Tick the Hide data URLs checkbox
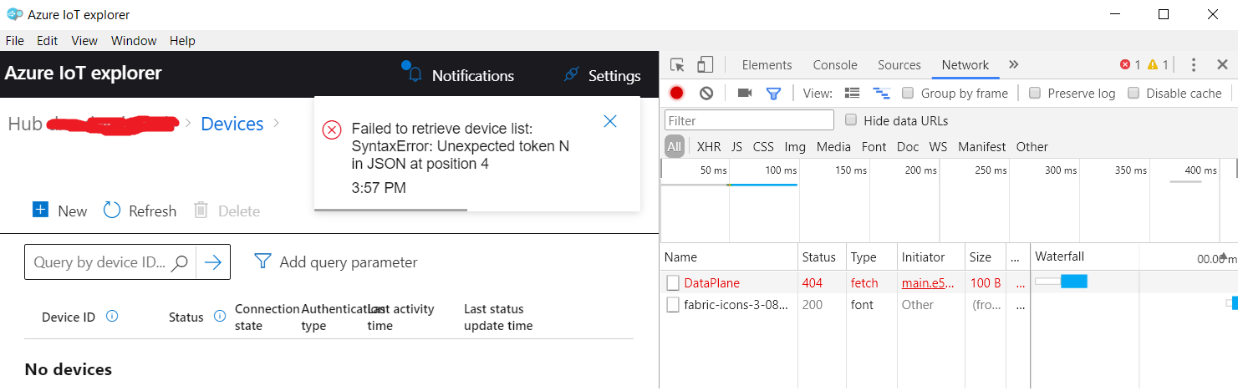Image resolution: width=1238 pixels, height=391 pixels. tap(851, 120)
